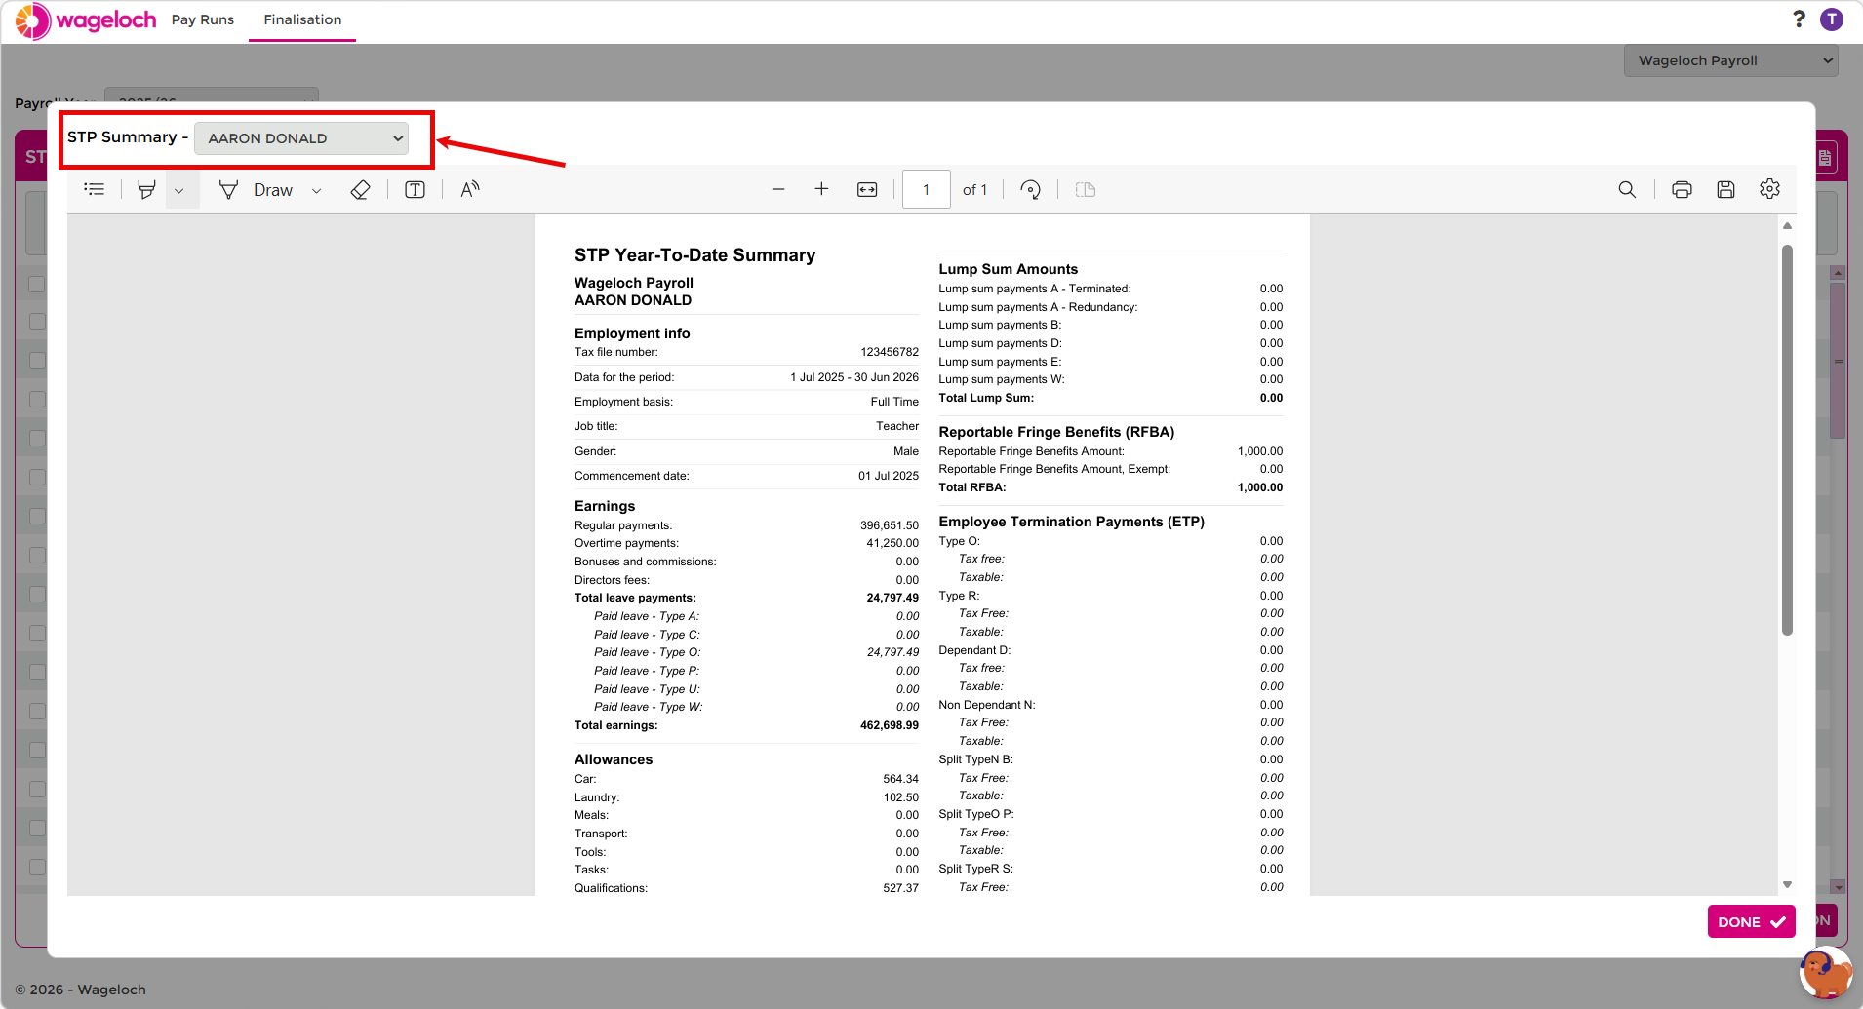The image size is (1863, 1009).
Task: Click the Lump Sum Amounts heading
Action: [1009, 269]
